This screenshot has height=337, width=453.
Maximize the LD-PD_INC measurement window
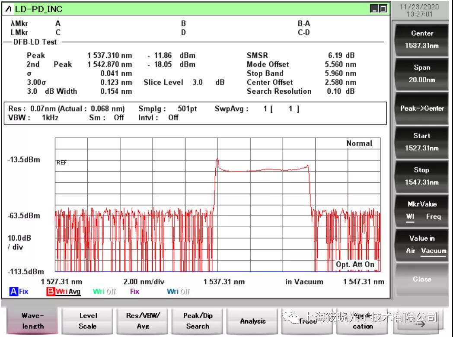383,9
